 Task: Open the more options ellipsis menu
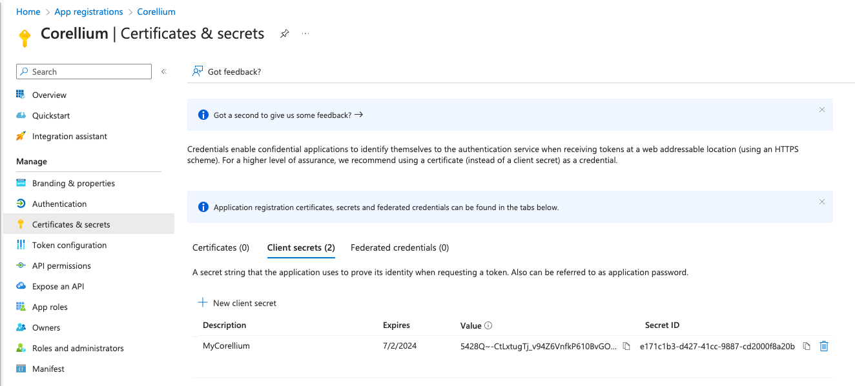point(305,34)
